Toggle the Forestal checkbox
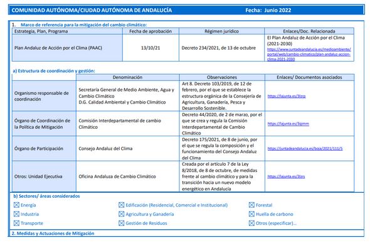The image size is (370, 243). click(x=251, y=205)
